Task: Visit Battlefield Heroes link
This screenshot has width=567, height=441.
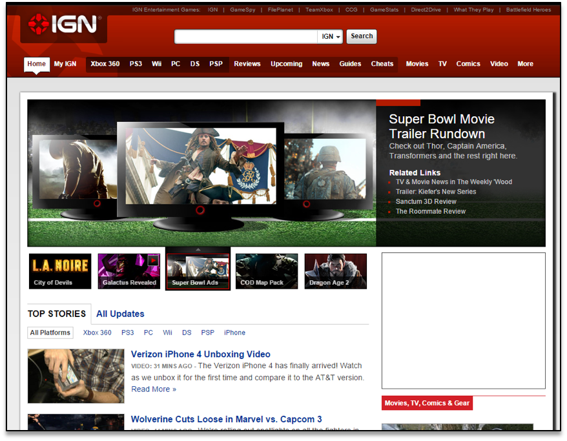Action: point(528,10)
